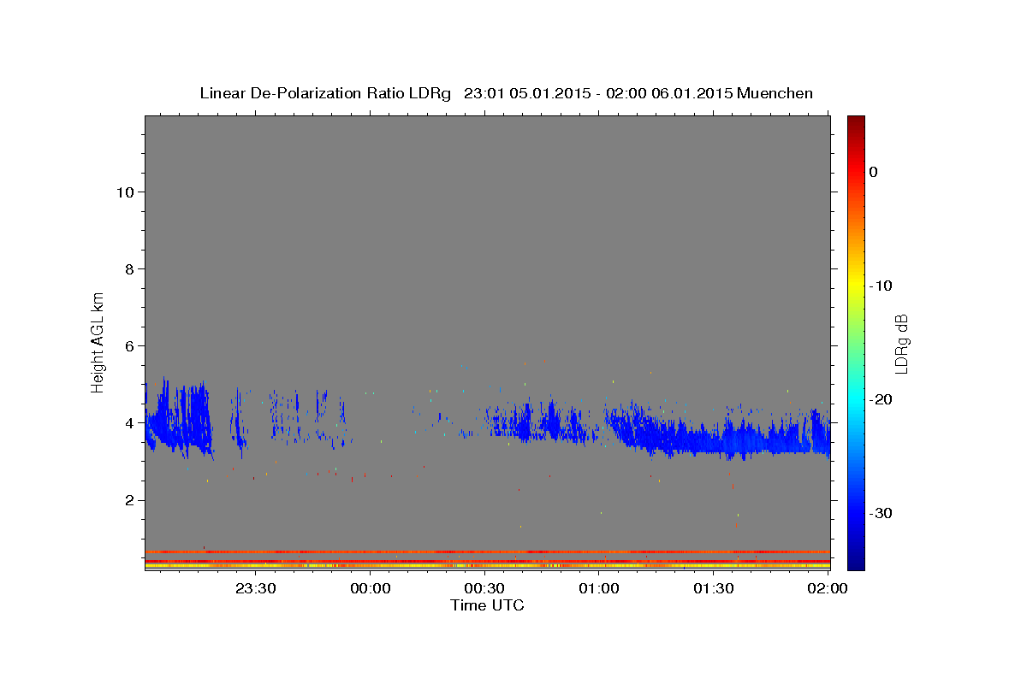Screen dimensions: 1027x684
Task: Click the height axis label 2
Action: pos(128,500)
